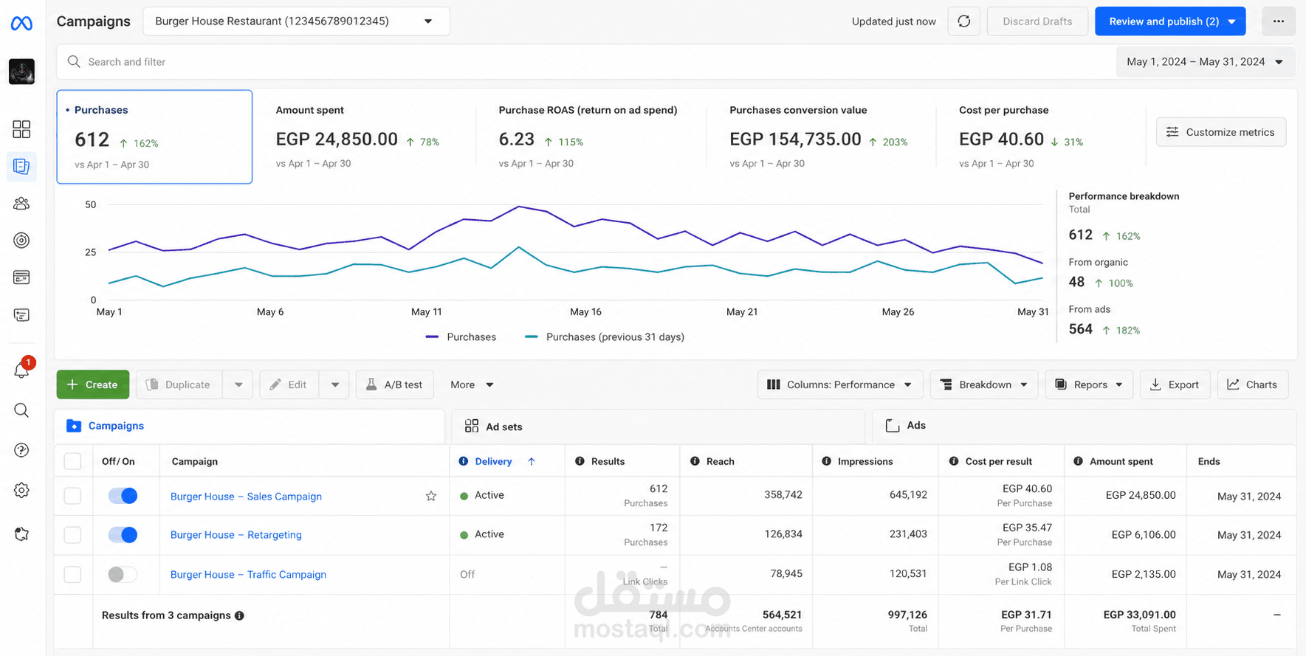
Task: Open the Burger House – Retargeting link
Action: coord(236,535)
